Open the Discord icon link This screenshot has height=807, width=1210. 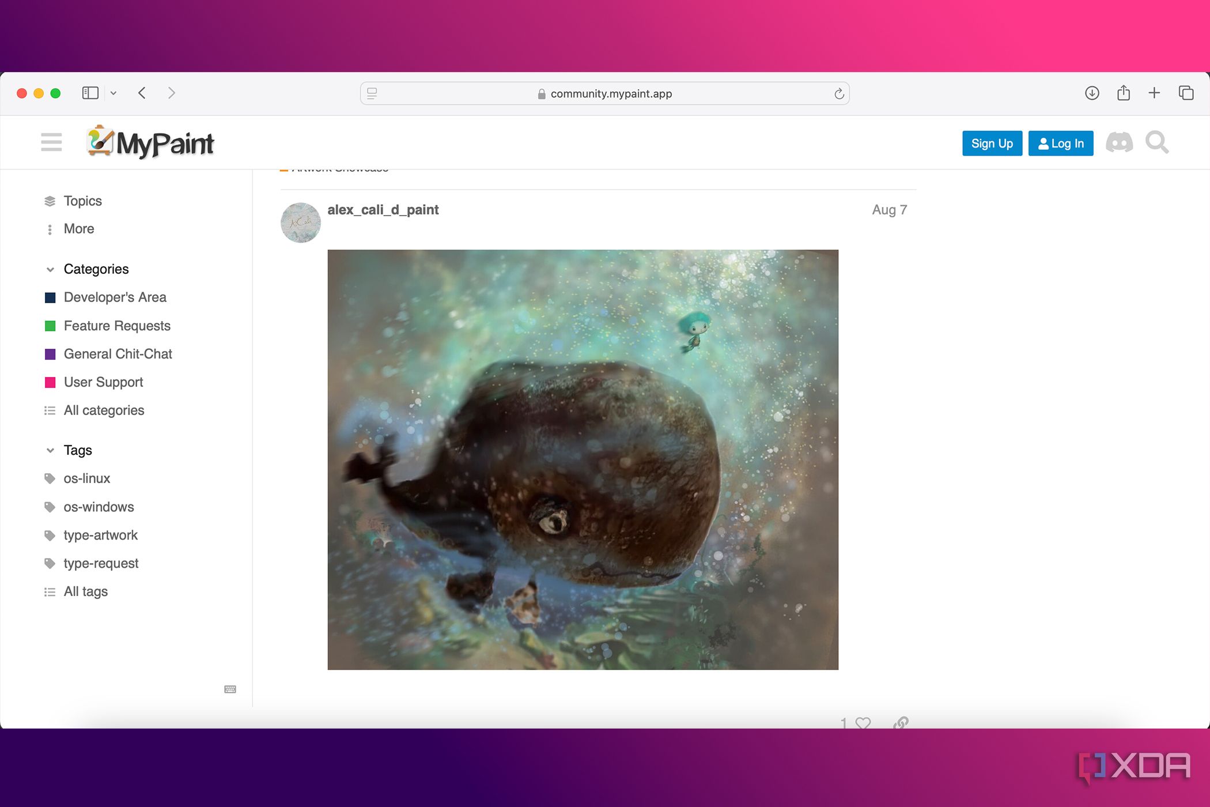(x=1119, y=142)
